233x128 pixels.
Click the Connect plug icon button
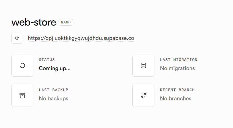[17, 38]
